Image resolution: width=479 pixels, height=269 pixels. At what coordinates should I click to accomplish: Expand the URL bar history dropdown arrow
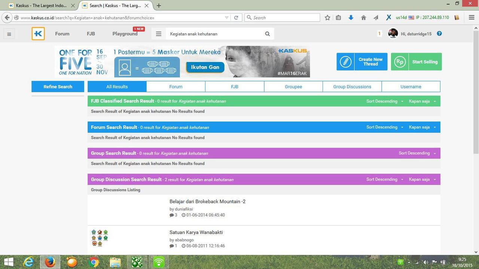click(x=226, y=18)
